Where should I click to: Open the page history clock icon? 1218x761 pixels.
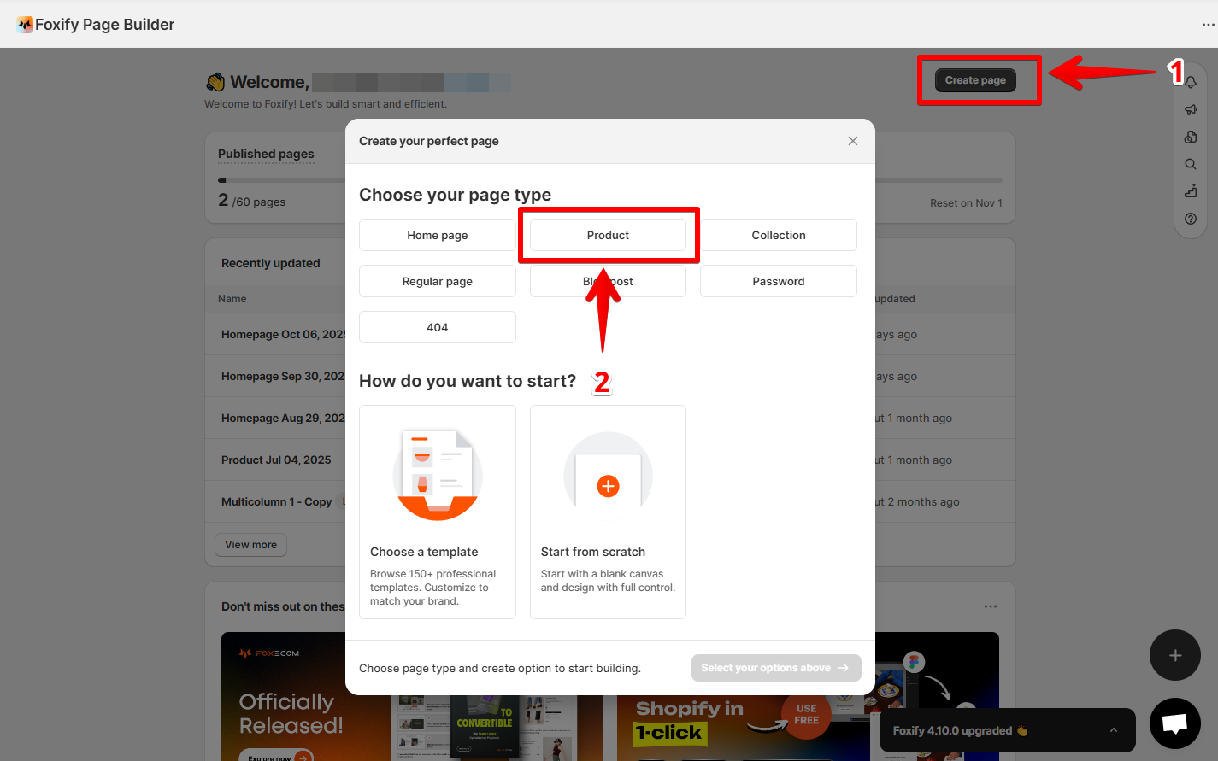1191,137
